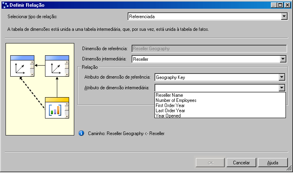
Task: Expand the Dimensão intermediária dropdown
Action: point(282,59)
